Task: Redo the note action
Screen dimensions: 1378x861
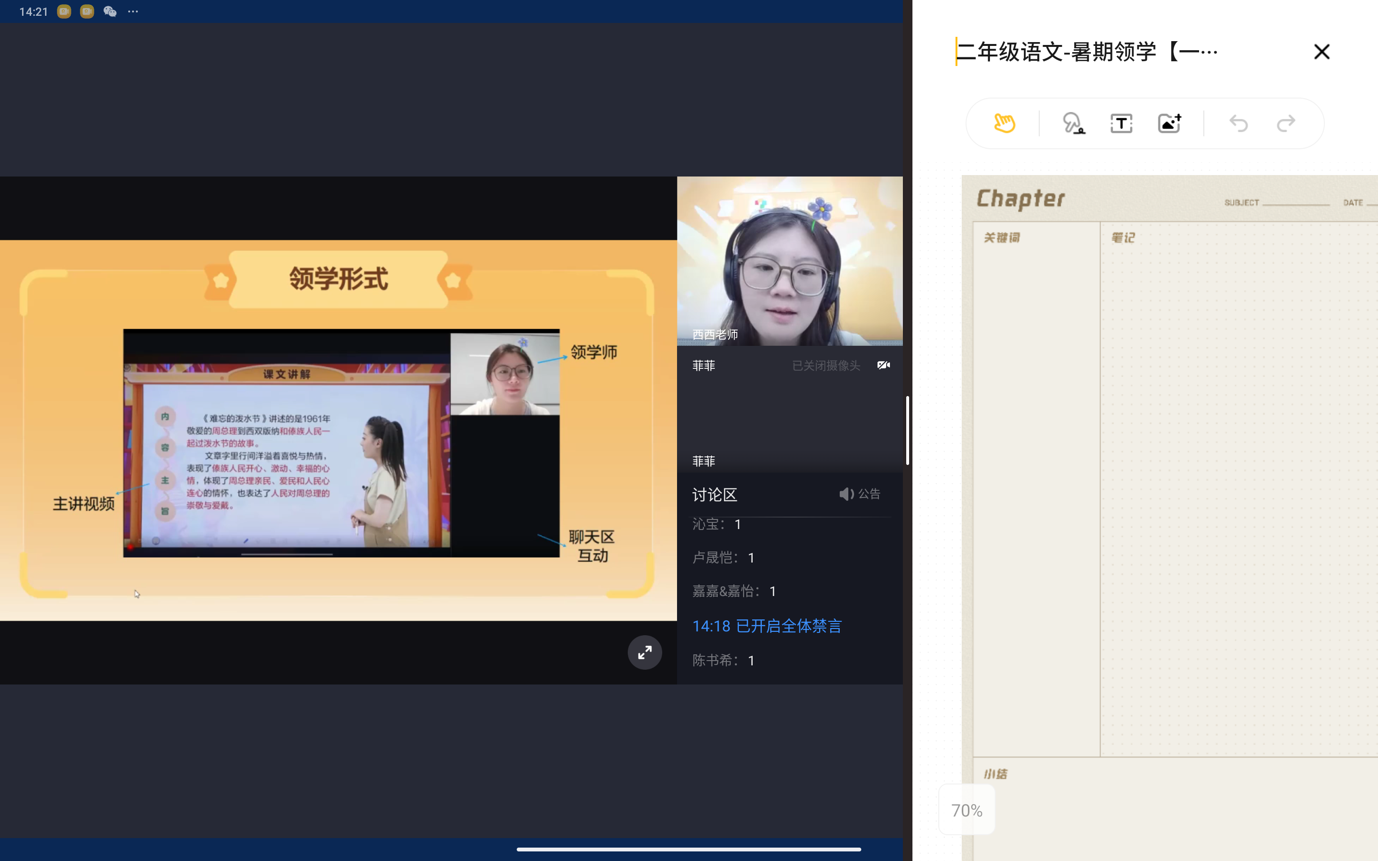Action: pyautogui.click(x=1286, y=123)
